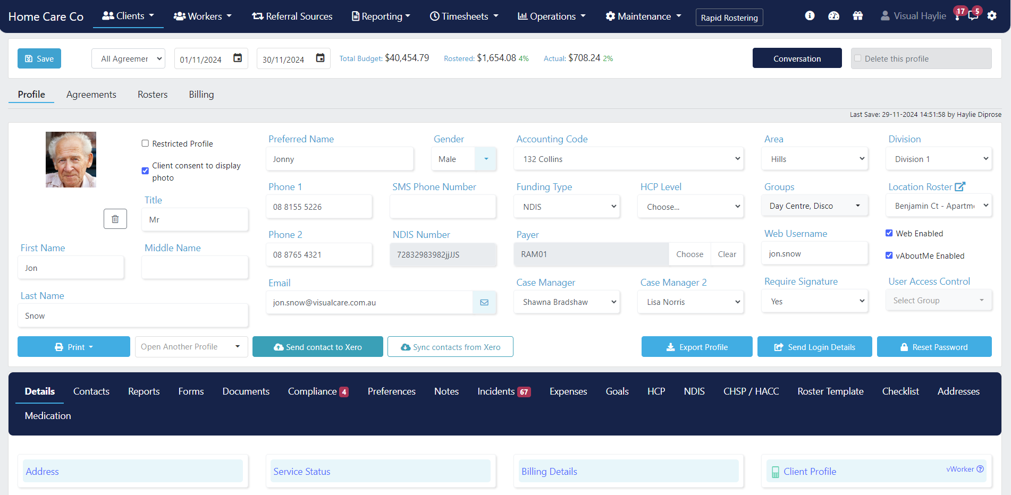This screenshot has width=1011, height=495.
Task: Uncheck vAboutMe Enabled checkbox
Action: click(889, 255)
